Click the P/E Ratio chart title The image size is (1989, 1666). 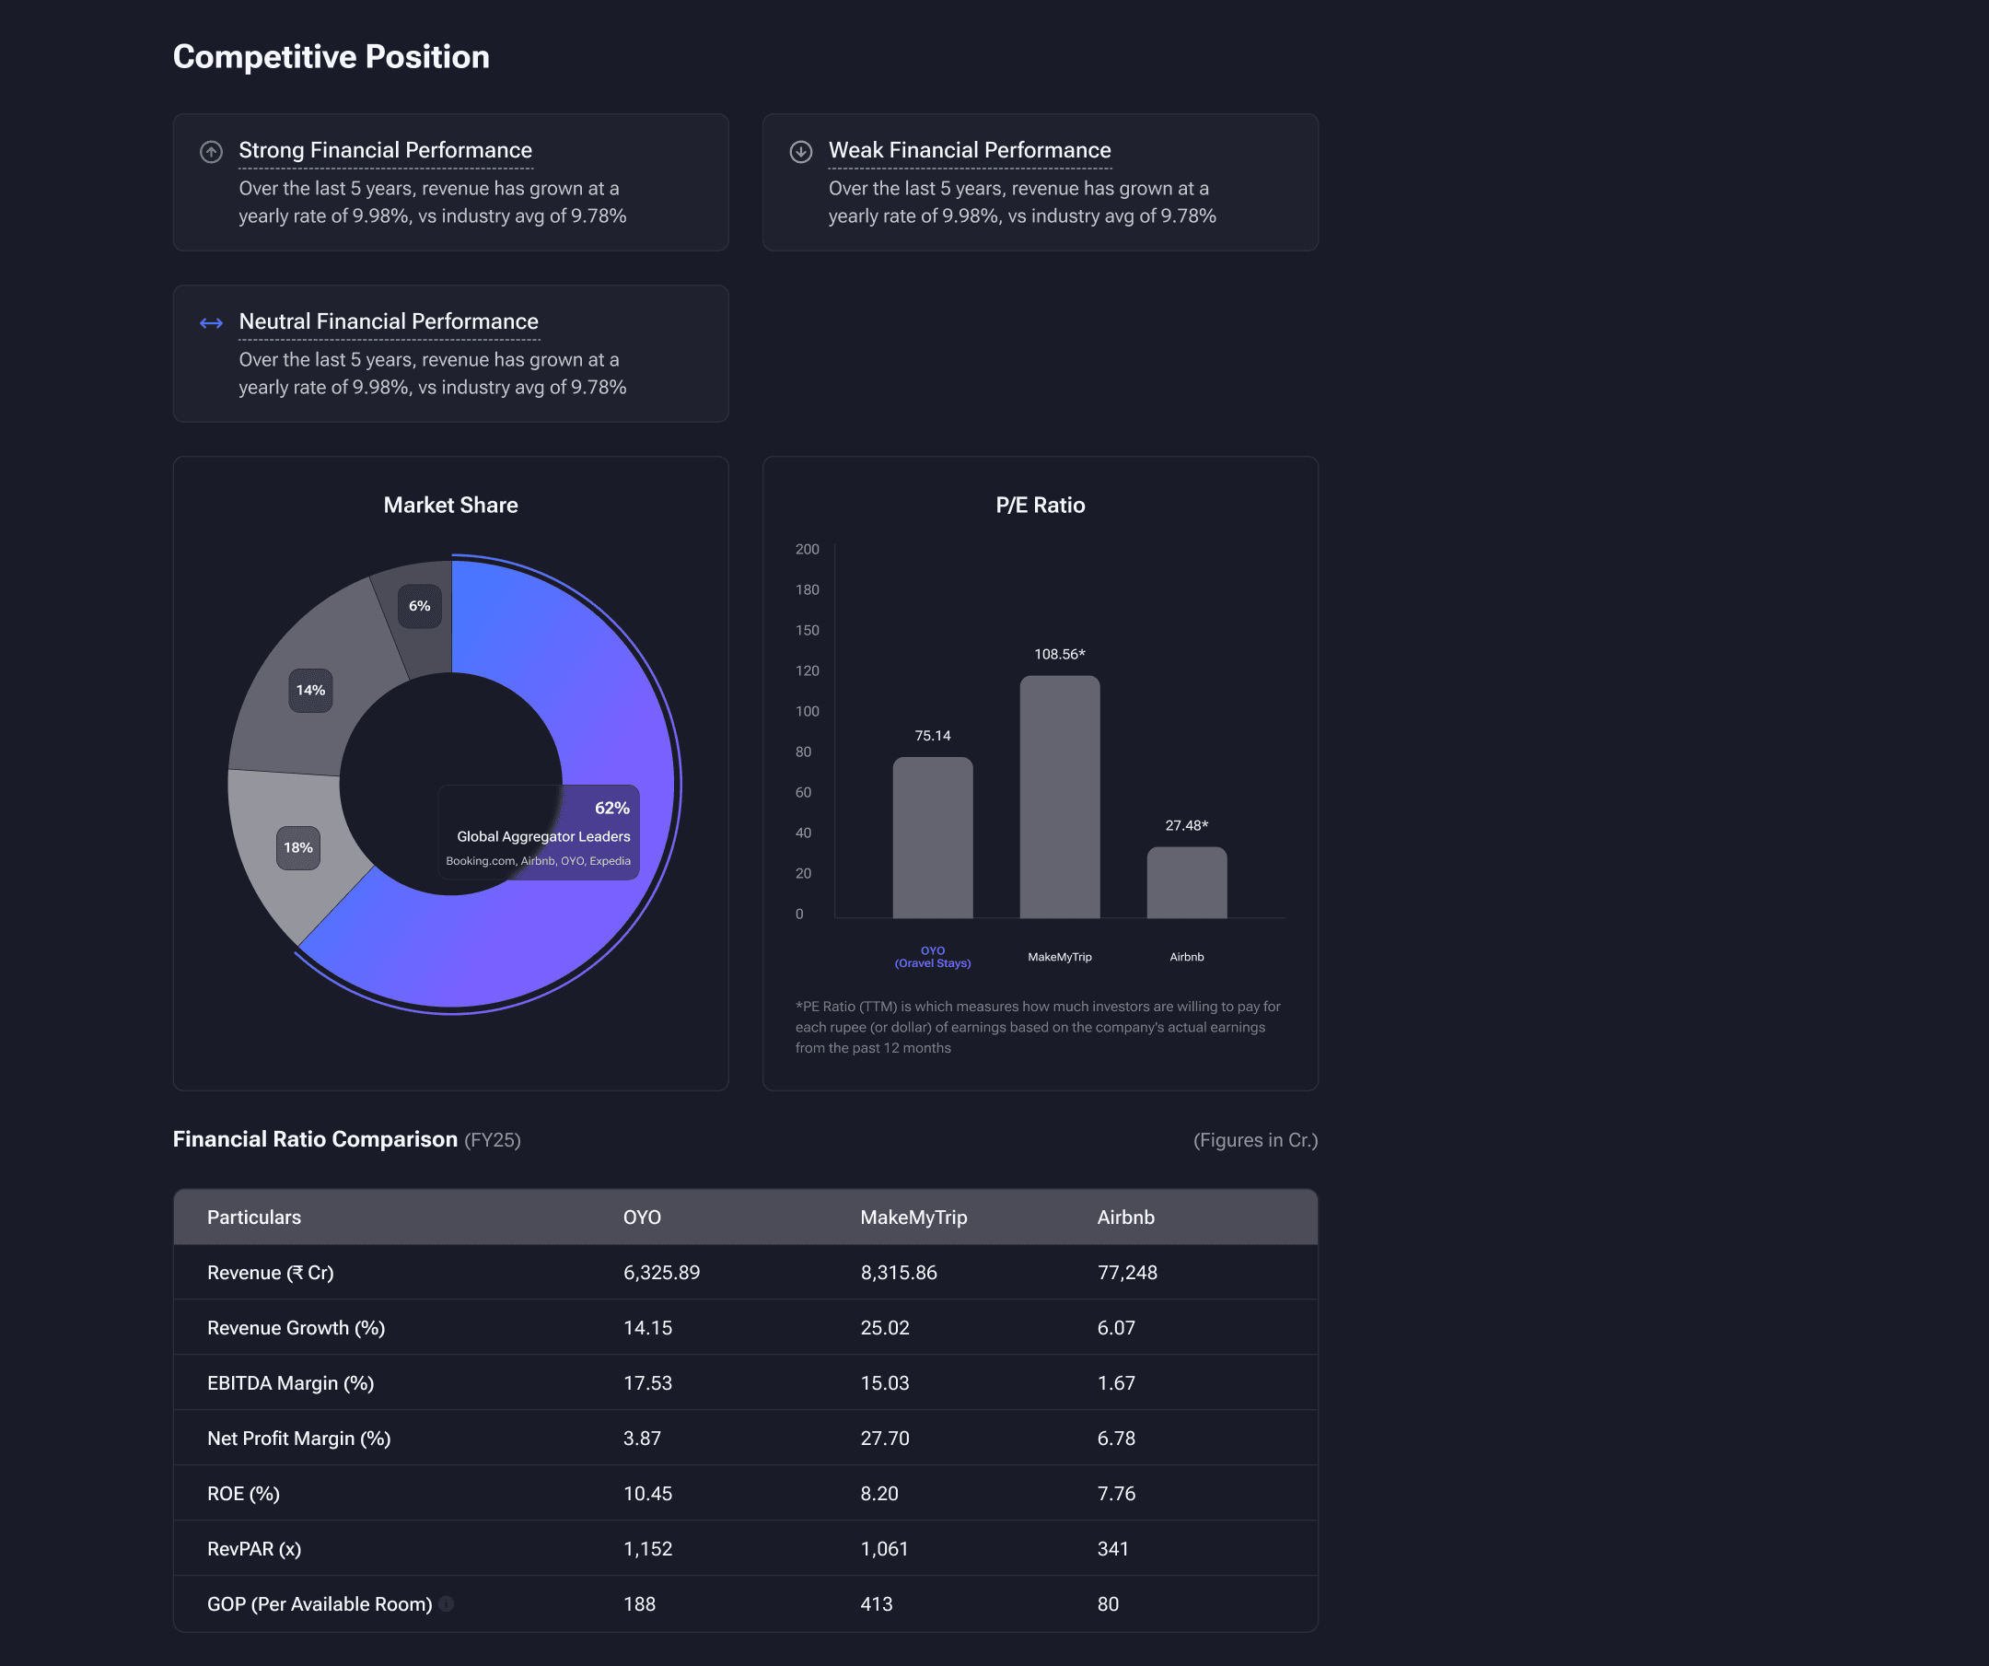(1040, 505)
